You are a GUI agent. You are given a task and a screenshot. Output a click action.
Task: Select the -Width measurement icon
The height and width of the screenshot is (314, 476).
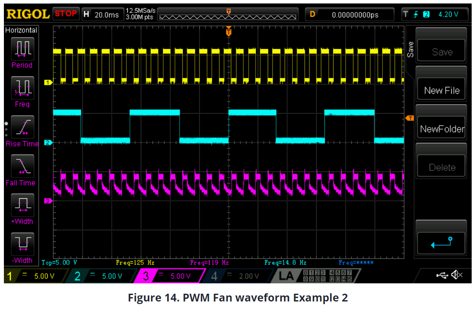pos(23,244)
